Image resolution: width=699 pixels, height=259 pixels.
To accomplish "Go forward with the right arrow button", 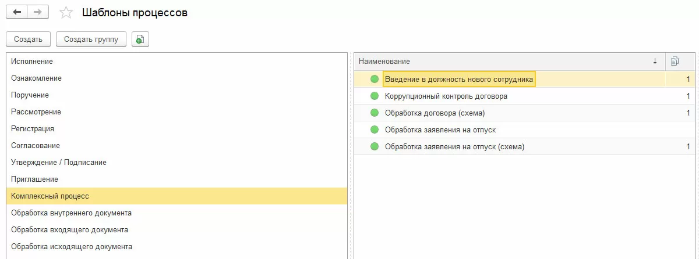I will [38, 12].
